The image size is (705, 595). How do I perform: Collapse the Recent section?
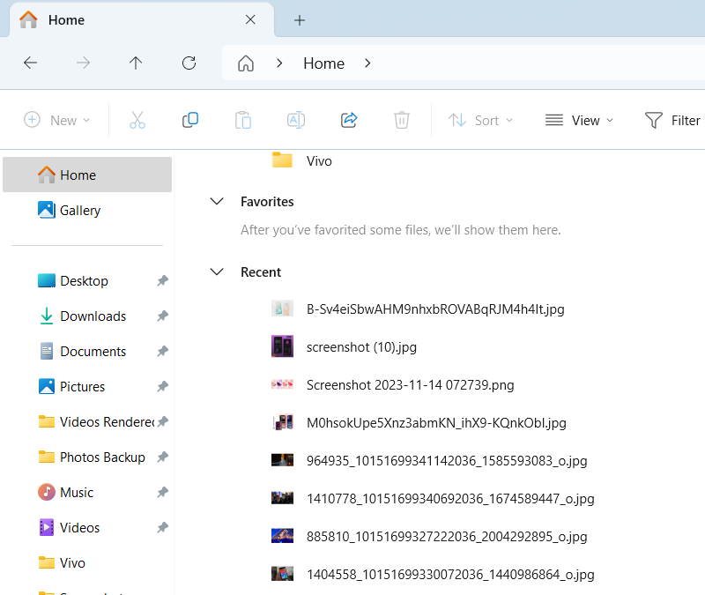pyautogui.click(x=217, y=272)
